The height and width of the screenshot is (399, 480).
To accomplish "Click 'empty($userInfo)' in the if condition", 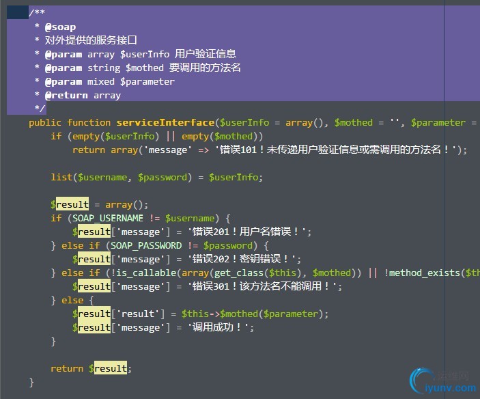I will 115,136.
